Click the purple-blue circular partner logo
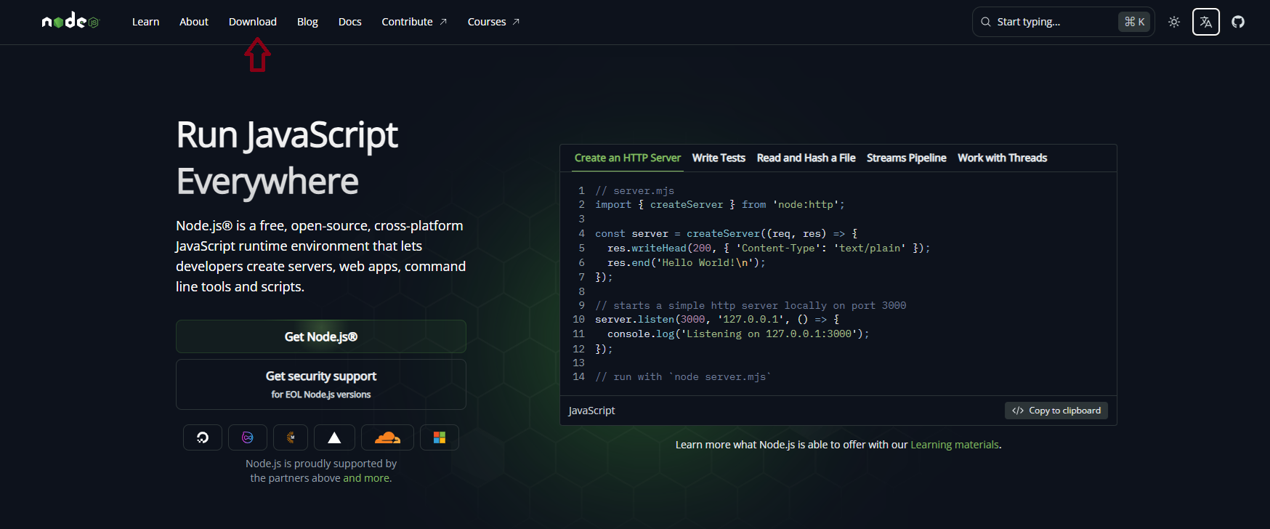Image resolution: width=1270 pixels, height=529 pixels. point(248,437)
